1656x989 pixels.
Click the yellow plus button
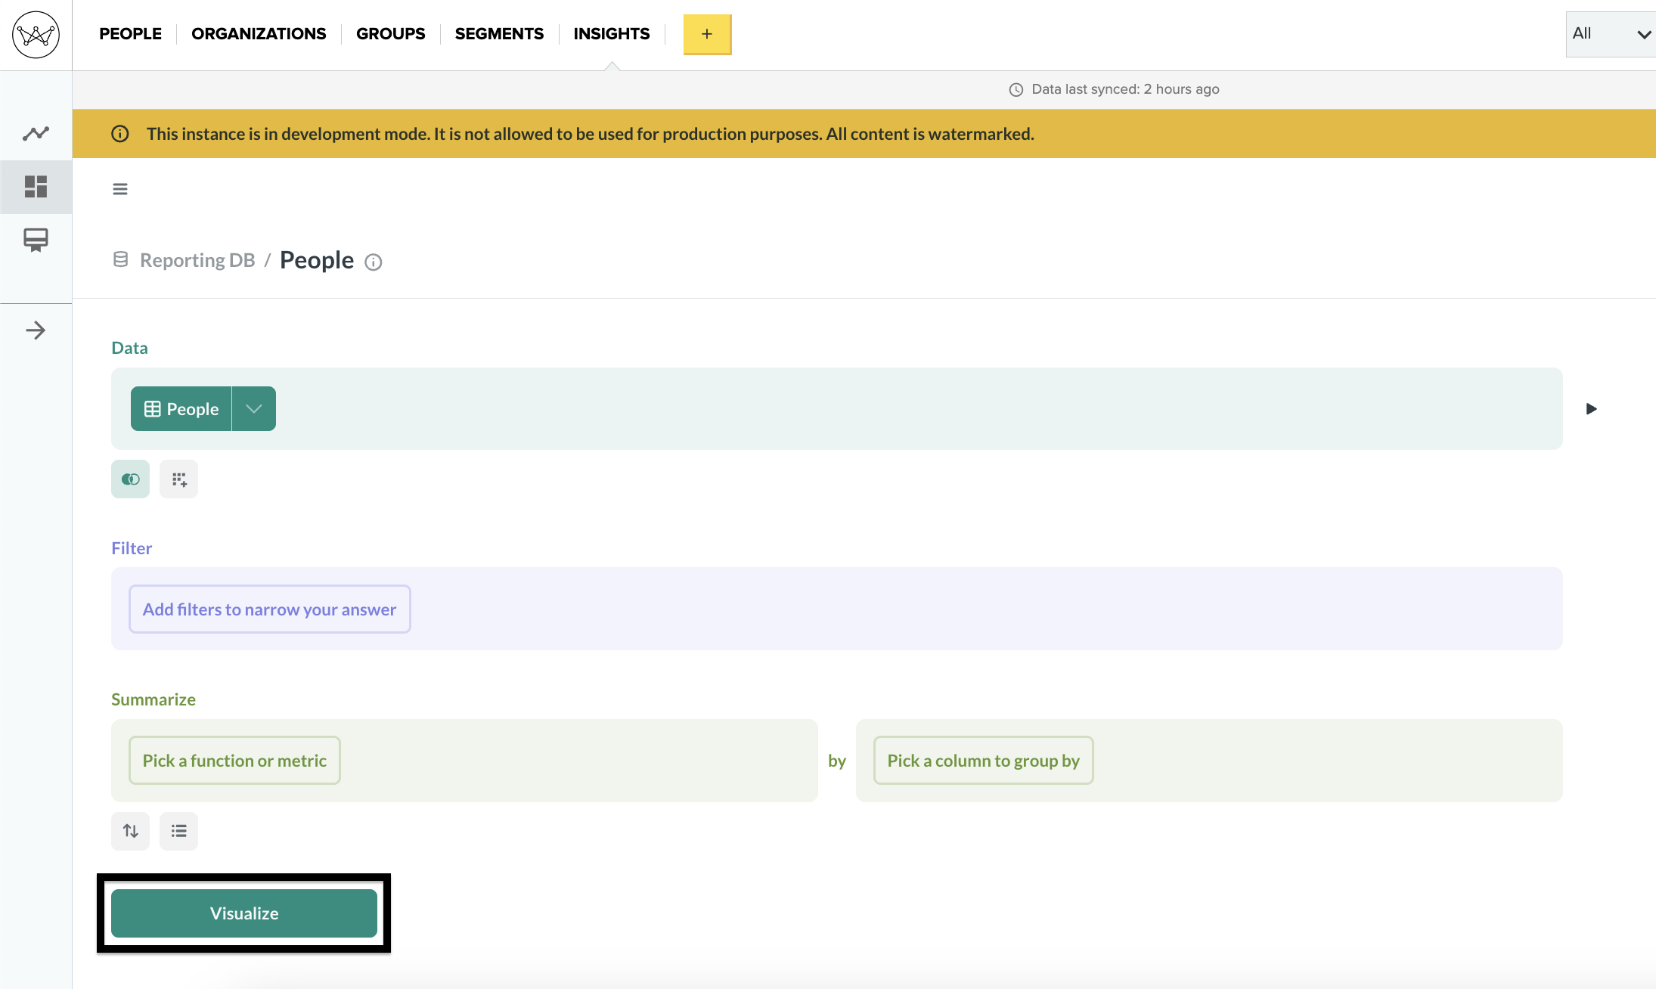click(x=707, y=34)
